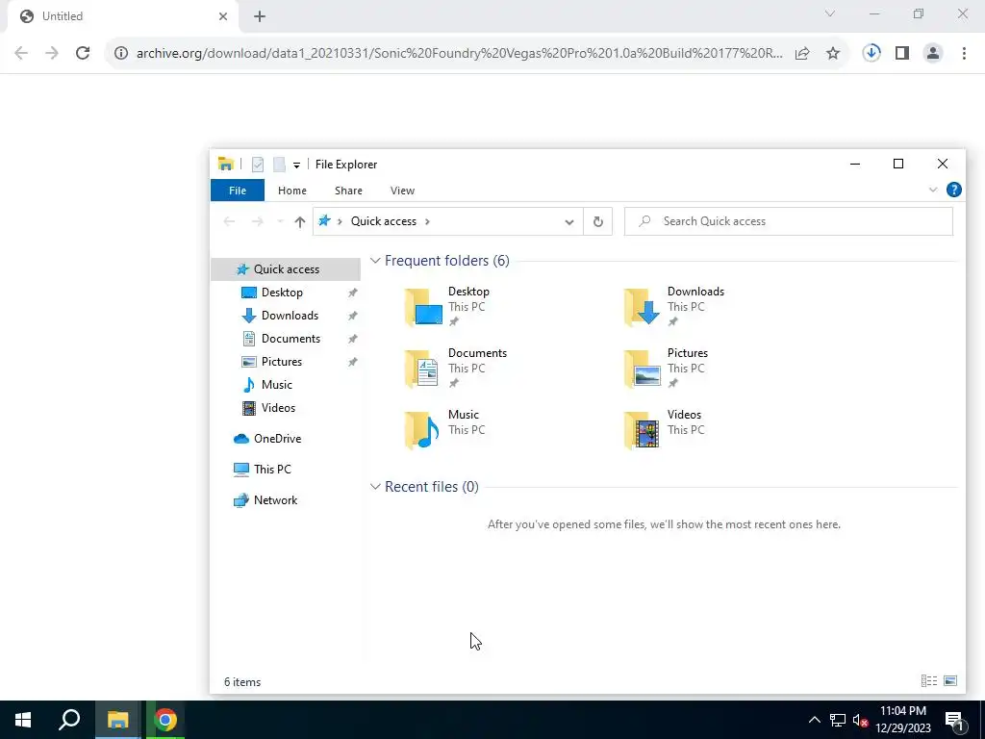This screenshot has width=985, height=739.
Task: View site information icon in Chrome address bar
Action: [120, 53]
